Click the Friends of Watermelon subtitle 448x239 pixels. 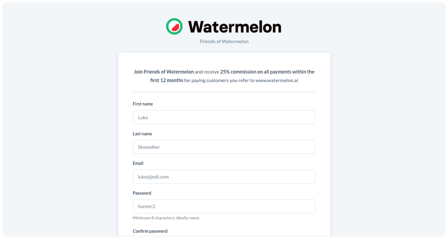point(224,41)
